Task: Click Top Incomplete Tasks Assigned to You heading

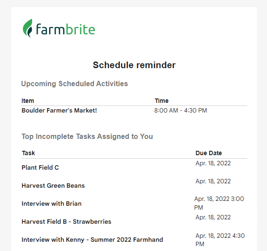Action: pyautogui.click(x=87, y=136)
